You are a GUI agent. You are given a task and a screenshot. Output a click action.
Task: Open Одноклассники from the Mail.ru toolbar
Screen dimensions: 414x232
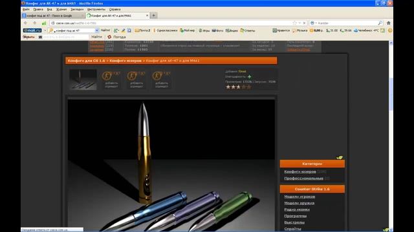(166, 30)
